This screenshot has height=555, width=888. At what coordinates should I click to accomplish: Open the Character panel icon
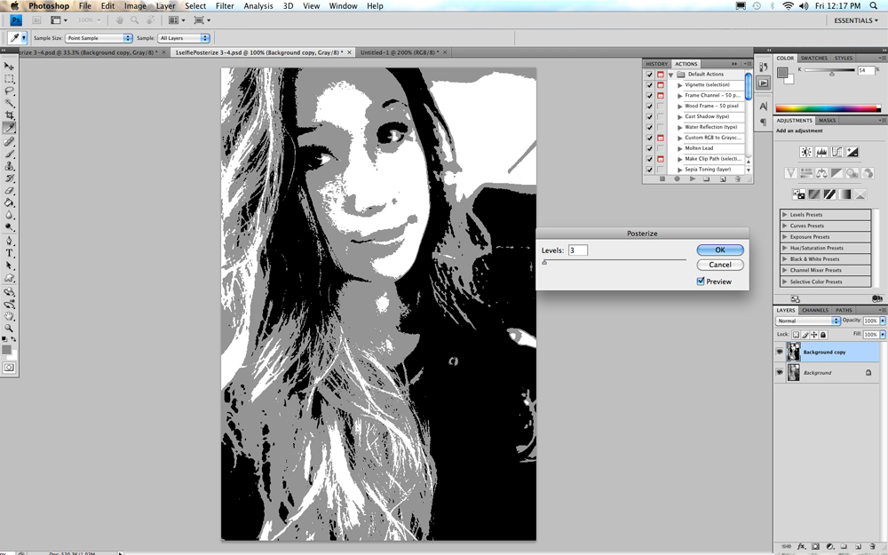(x=764, y=106)
